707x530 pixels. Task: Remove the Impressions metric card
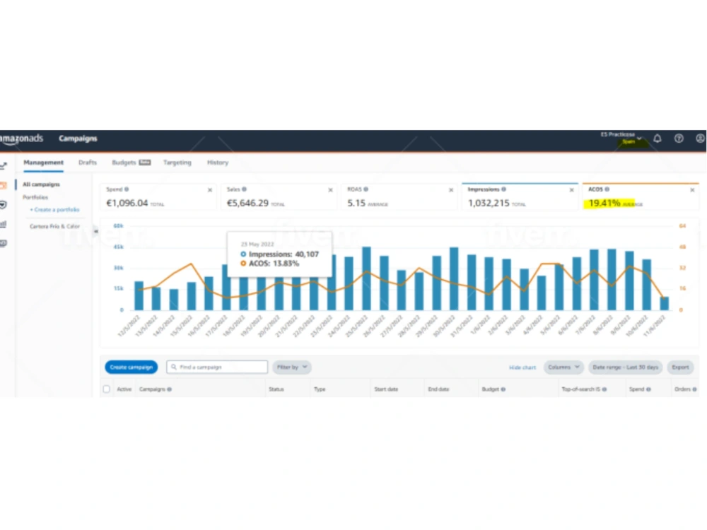click(x=572, y=190)
